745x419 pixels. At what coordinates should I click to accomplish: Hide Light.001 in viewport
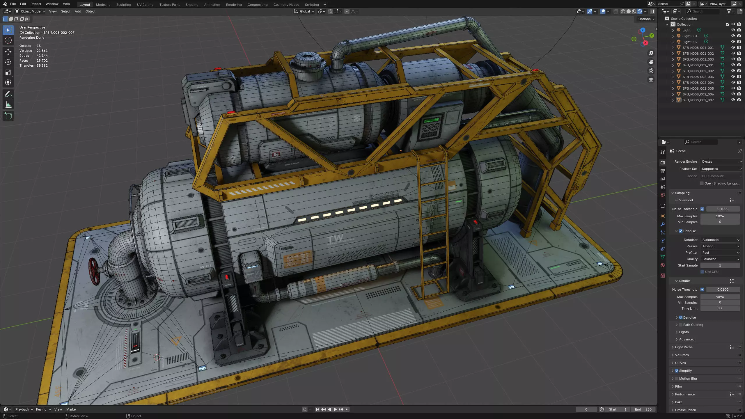733,36
